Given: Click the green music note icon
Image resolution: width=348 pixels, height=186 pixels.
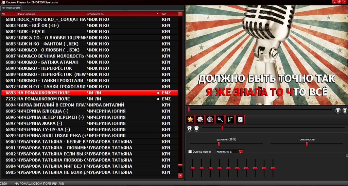Looking at the screenshot, I should coord(230,119).
